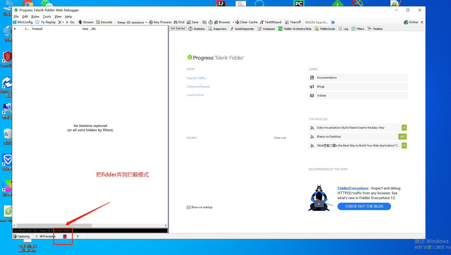Click Clear List in Recent section
This screenshot has height=255, width=451.
pyautogui.click(x=280, y=138)
